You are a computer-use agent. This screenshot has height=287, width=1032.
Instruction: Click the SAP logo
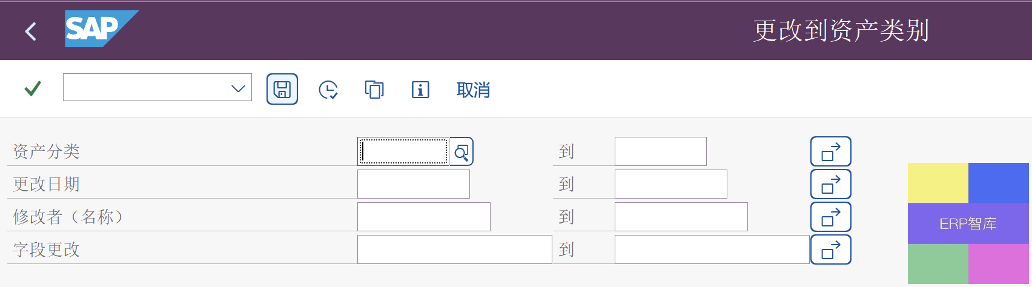pos(101,29)
